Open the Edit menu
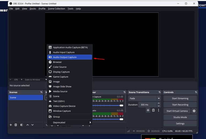The image size is (206, 139). point(17,9)
